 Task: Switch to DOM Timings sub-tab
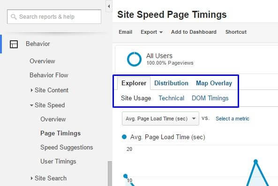click(x=210, y=98)
